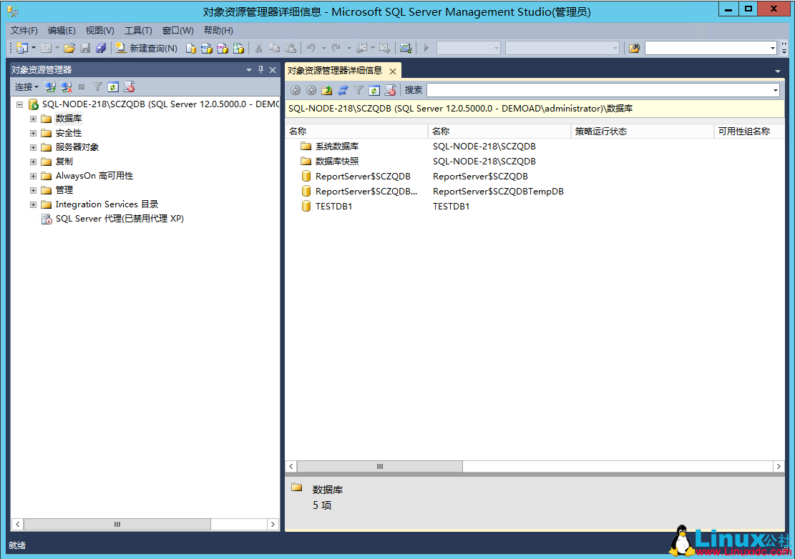This screenshot has width=795, height=559.
Task: Expand the 数据库 node in Object Explorer
Action: click(32, 118)
